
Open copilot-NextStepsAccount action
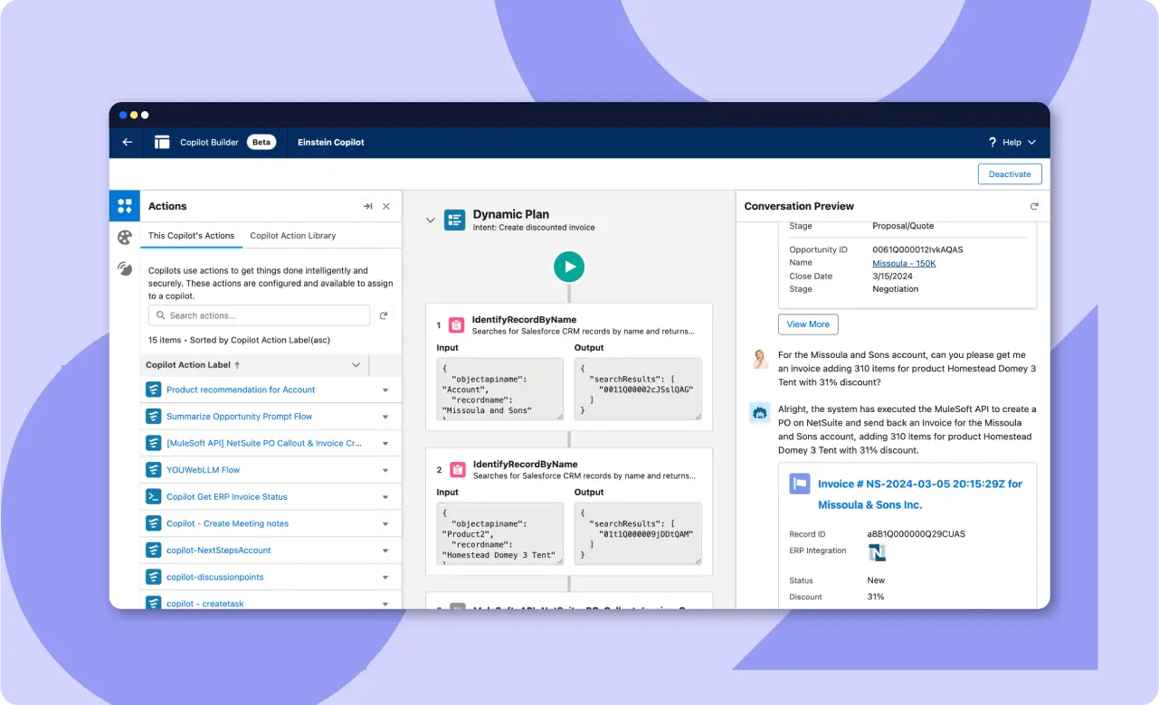coord(218,550)
